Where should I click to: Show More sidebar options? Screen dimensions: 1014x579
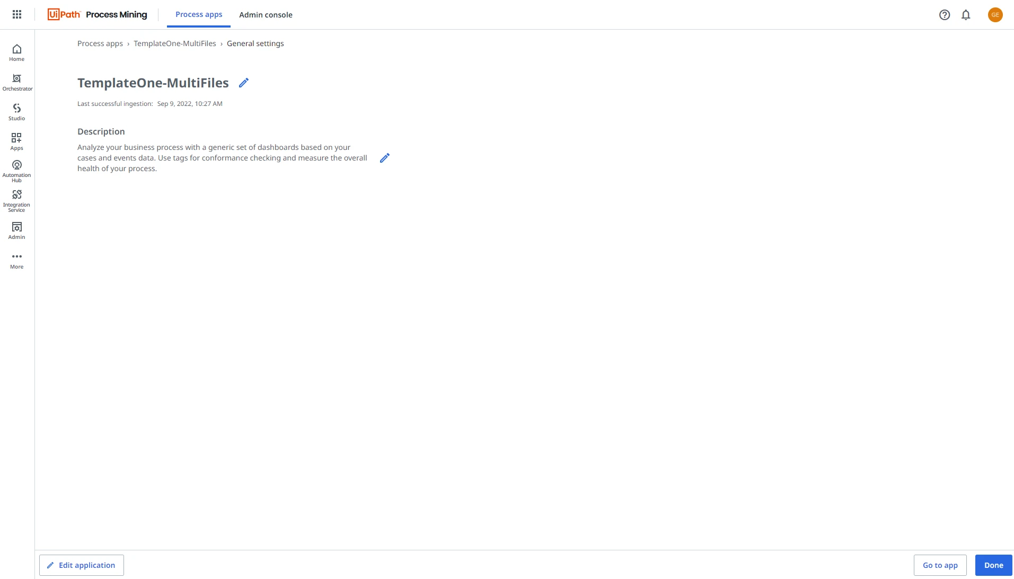(x=17, y=260)
